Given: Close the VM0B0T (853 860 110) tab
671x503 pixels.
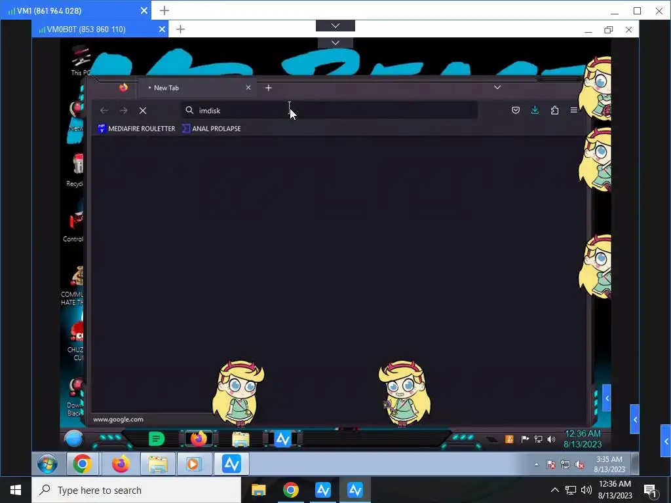Looking at the screenshot, I should point(162,29).
